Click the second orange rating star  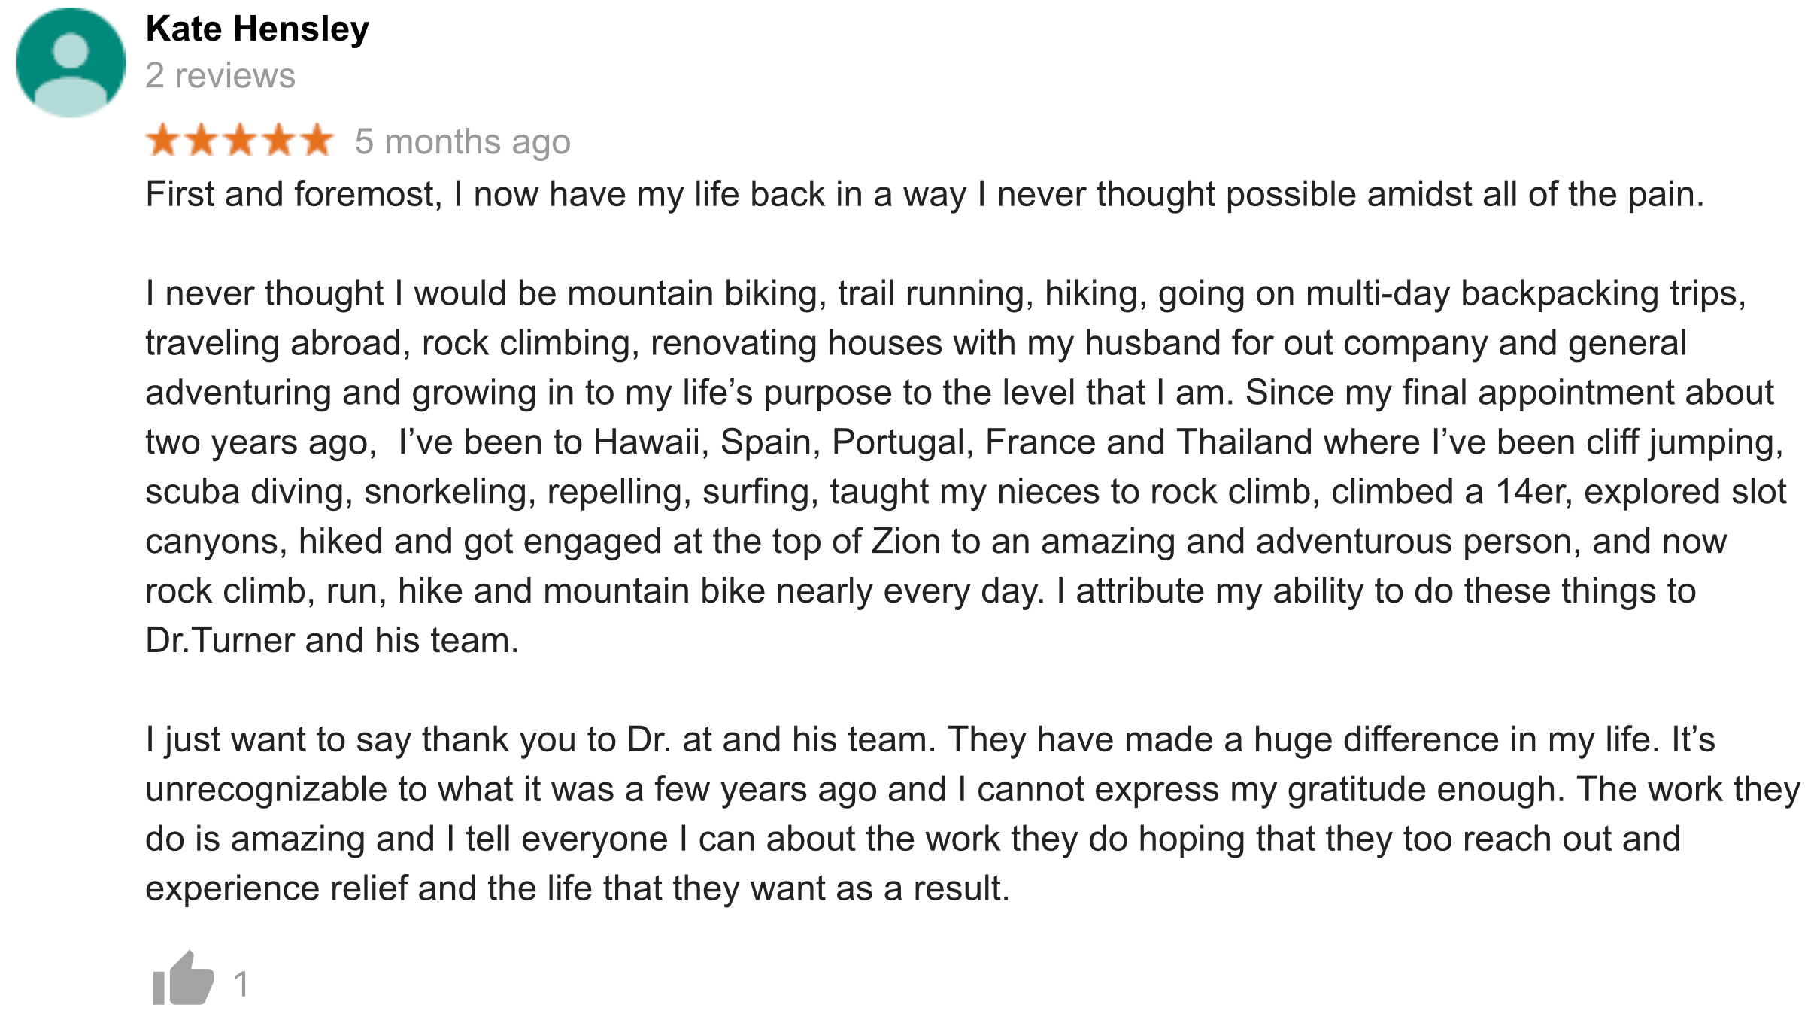point(202,141)
